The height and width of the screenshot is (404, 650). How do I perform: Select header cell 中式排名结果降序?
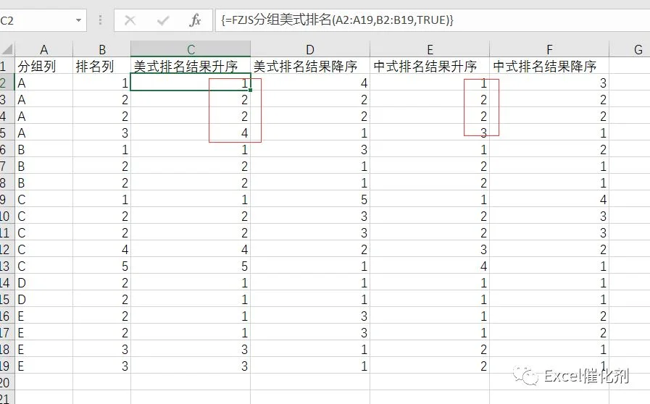549,66
